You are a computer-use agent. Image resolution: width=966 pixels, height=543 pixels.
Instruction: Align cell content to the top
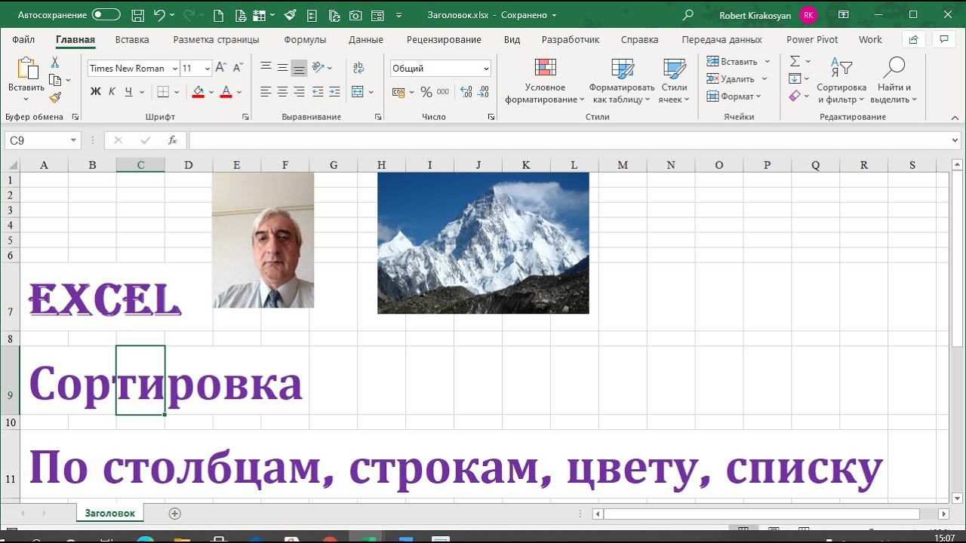pyautogui.click(x=266, y=68)
